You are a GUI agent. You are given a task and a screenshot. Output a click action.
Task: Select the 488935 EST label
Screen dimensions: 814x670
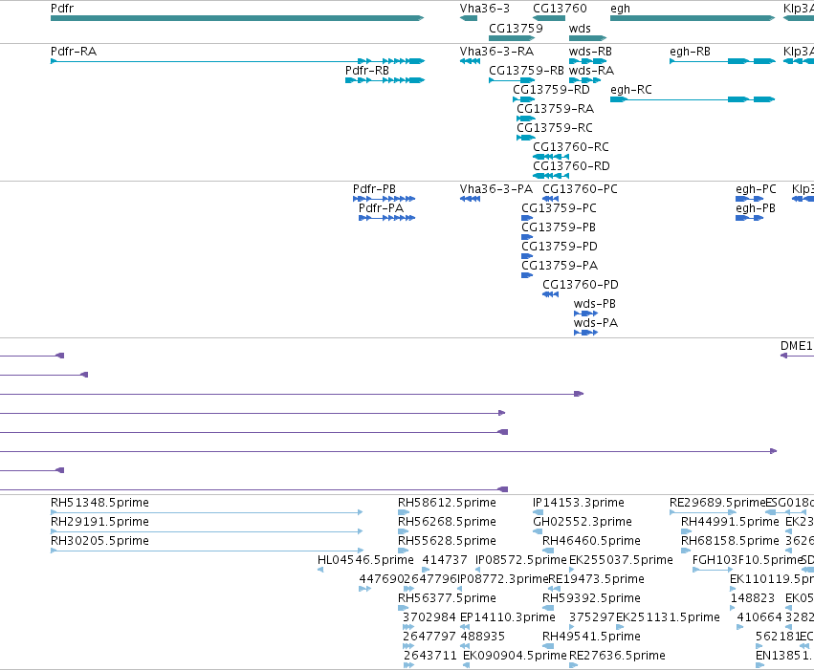click(482, 638)
